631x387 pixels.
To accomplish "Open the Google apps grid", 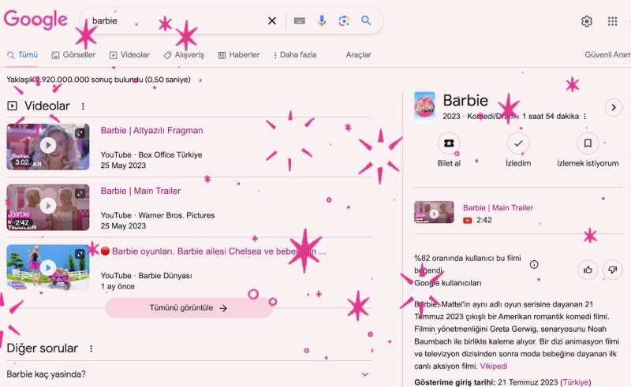I will [612, 21].
